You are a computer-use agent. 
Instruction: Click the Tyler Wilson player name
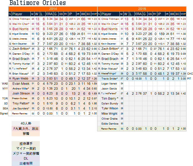pos(110,109)
